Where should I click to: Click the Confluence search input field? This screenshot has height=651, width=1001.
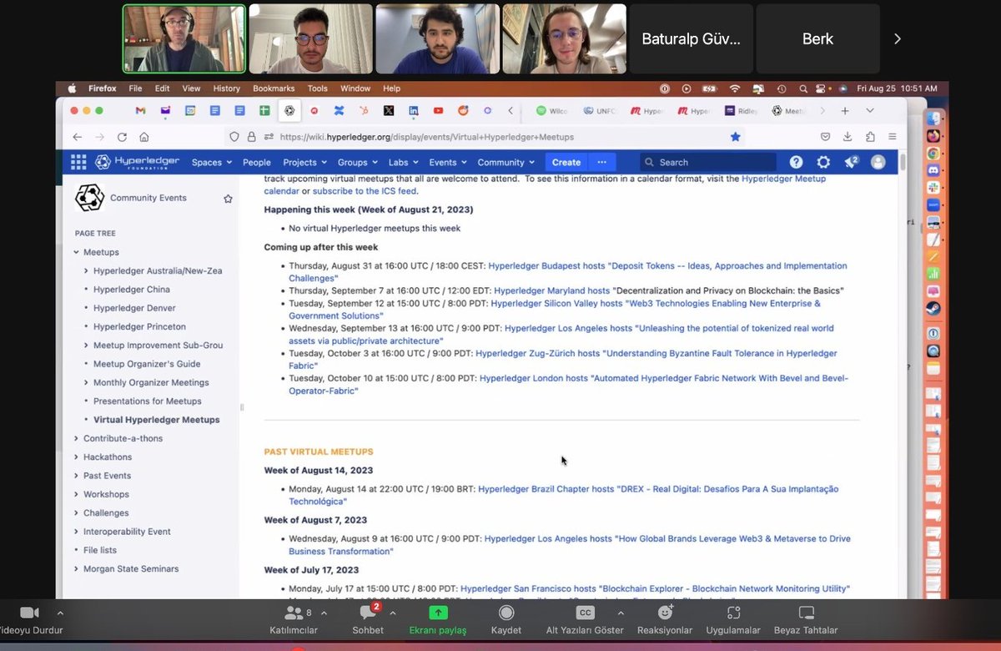click(707, 163)
